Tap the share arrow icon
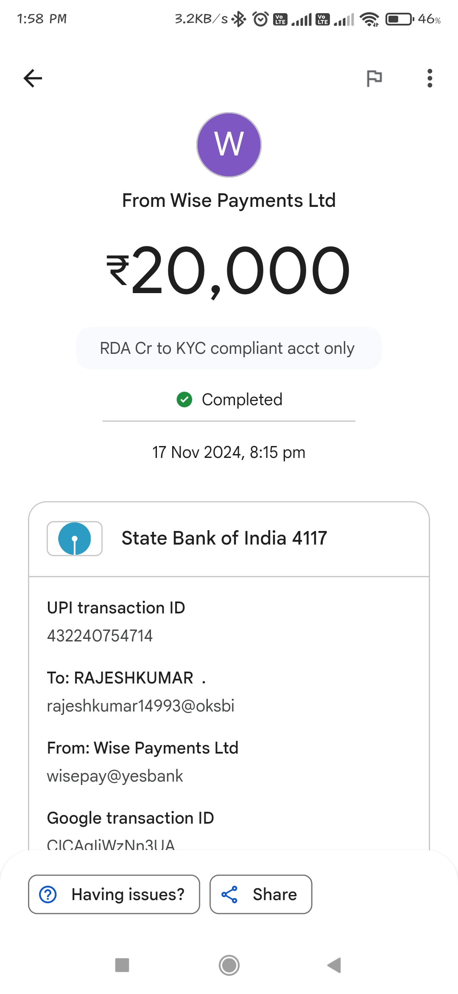This screenshot has height=994, width=458. pyautogui.click(x=229, y=894)
